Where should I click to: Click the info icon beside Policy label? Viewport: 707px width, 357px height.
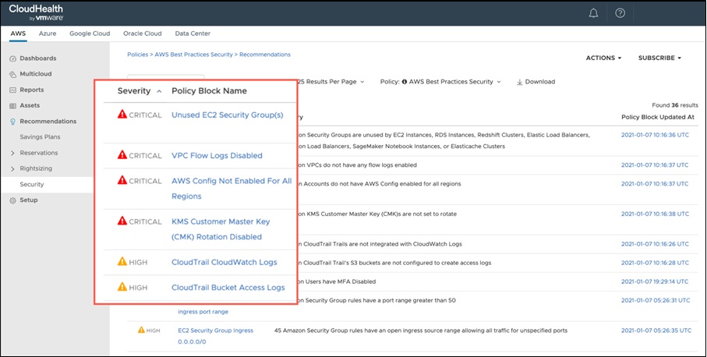click(x=405, y=82)
